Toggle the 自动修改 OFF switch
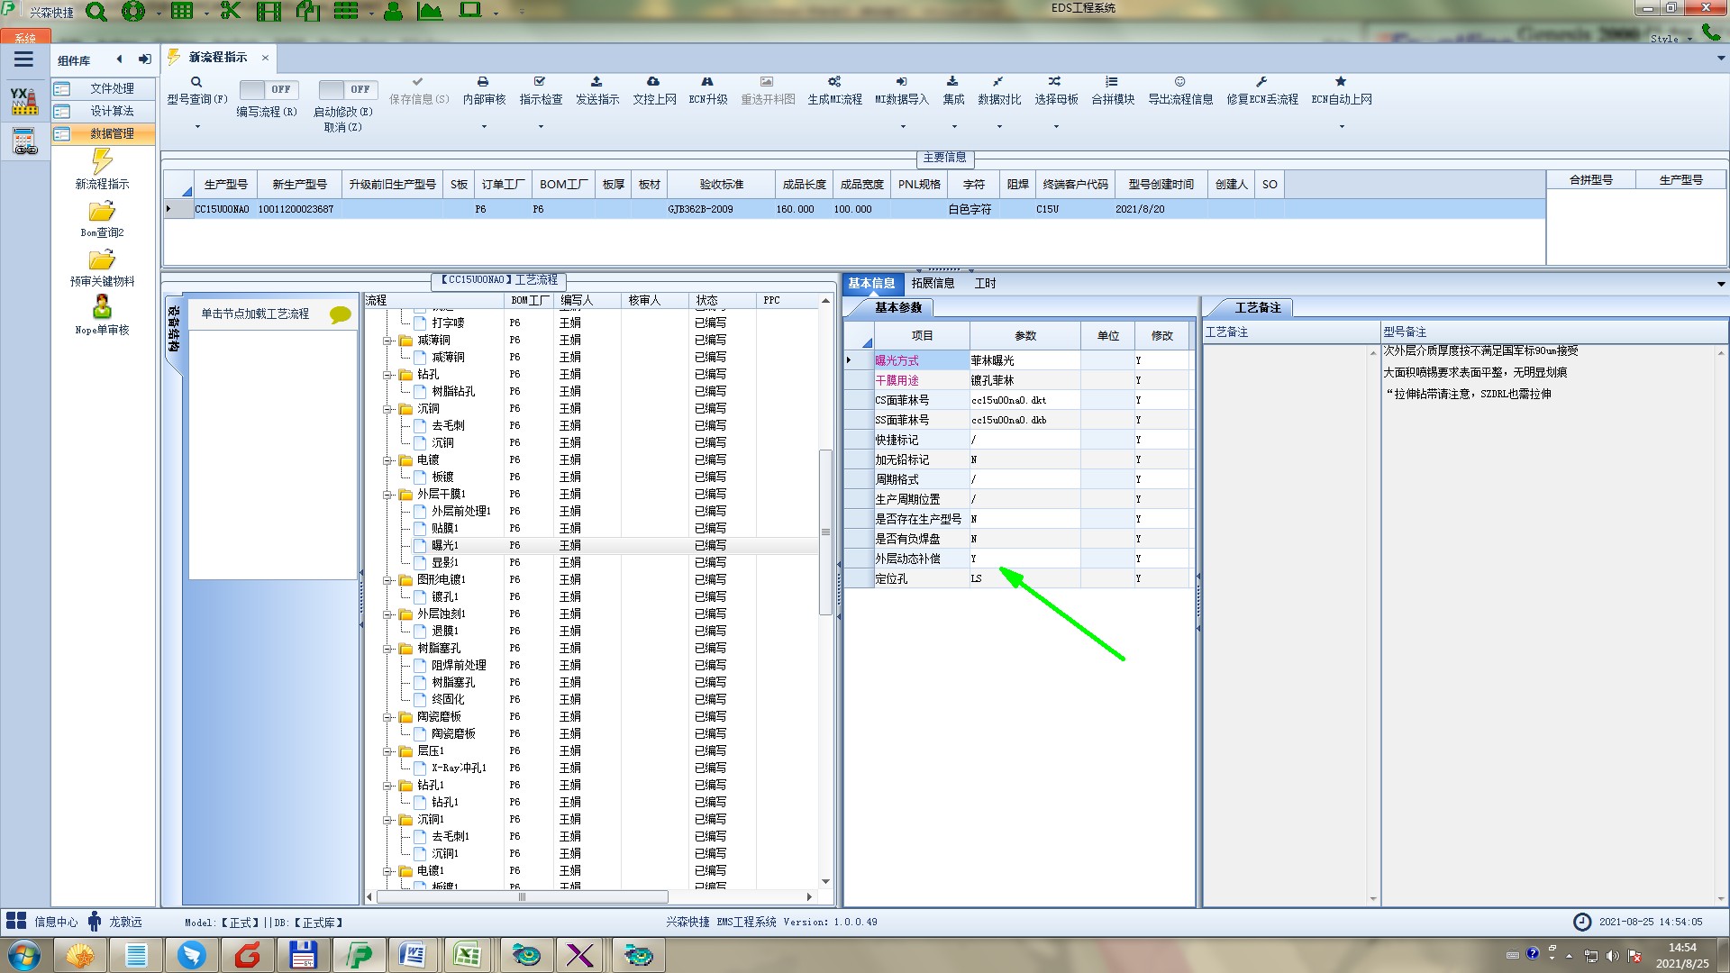This screenshot has height=973, width=1730. coord(346,90)
